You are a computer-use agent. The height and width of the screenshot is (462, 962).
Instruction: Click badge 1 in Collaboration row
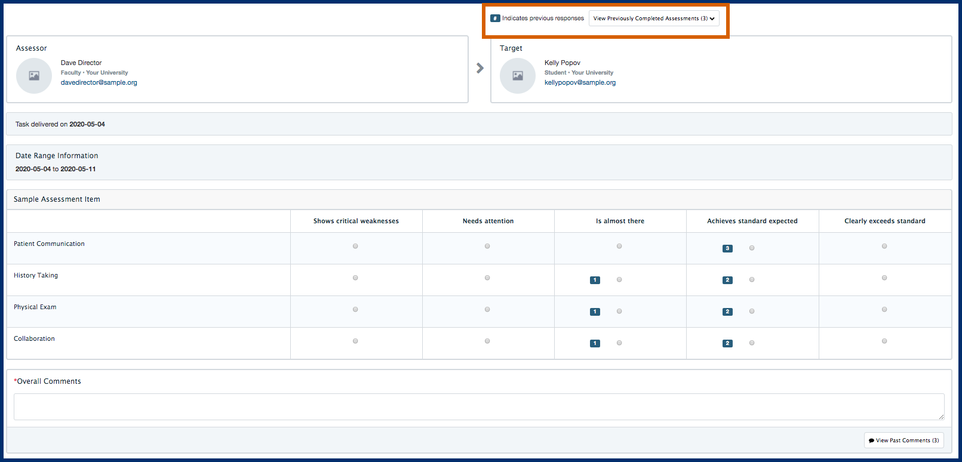pyautogui.click(x=595, y=343)
